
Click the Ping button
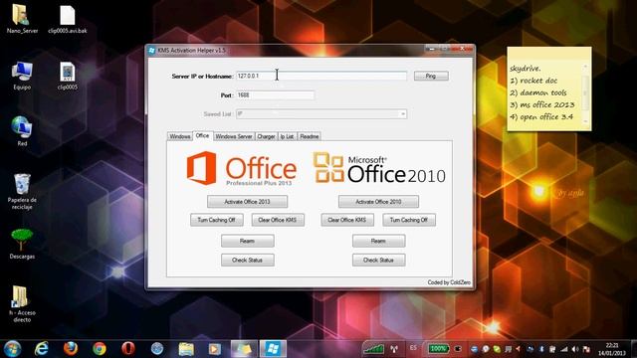[x=431, y=76]
